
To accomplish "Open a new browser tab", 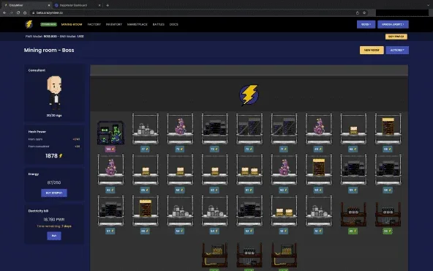I will (108, 5).
